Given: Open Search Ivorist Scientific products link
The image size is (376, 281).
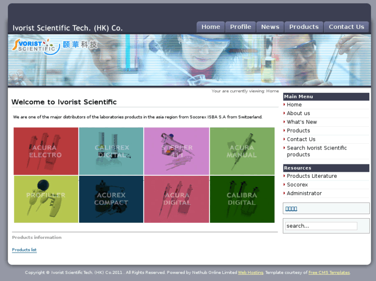Looking at the screenshot, I should (x=317, y=151).
